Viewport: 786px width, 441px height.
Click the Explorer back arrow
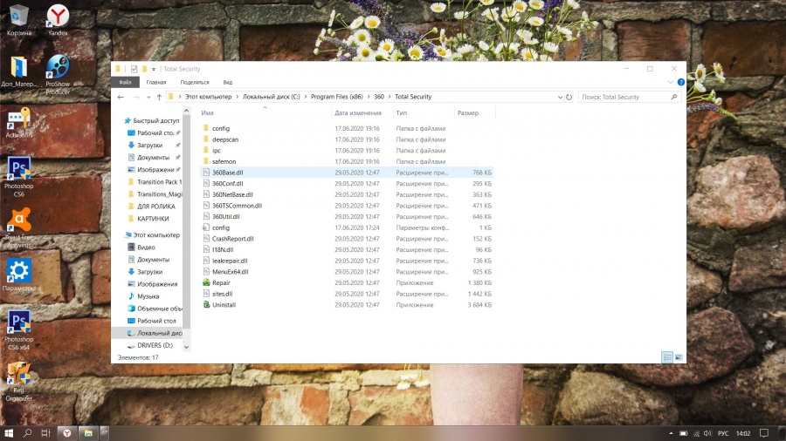(x=121, y=97)
